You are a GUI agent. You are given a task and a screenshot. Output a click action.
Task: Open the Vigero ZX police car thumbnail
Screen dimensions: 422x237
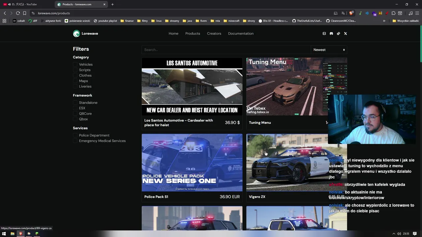(x=297, y=162)
